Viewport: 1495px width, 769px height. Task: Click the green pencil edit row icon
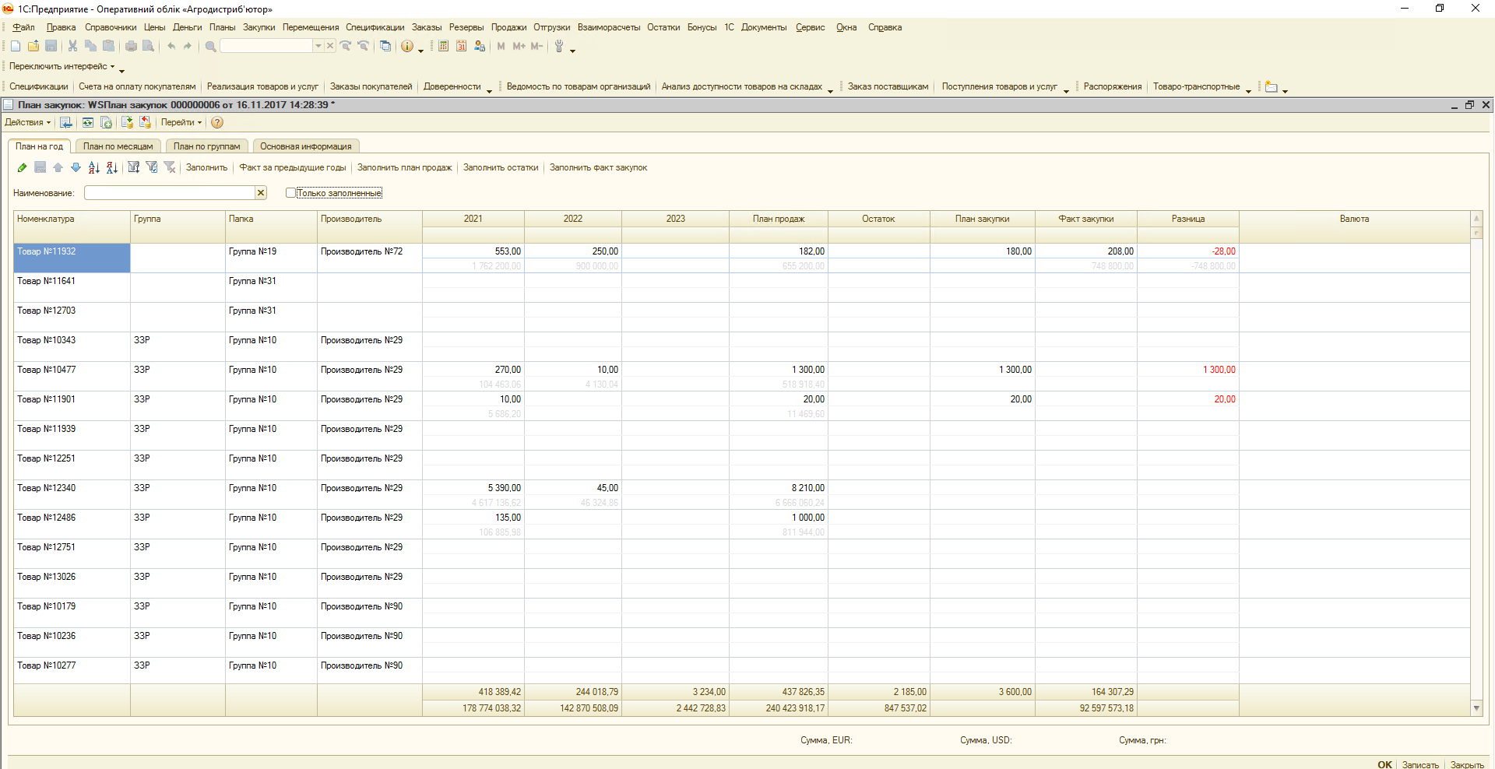pos(22,167)
